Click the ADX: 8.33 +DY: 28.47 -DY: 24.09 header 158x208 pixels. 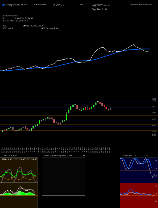19,159
